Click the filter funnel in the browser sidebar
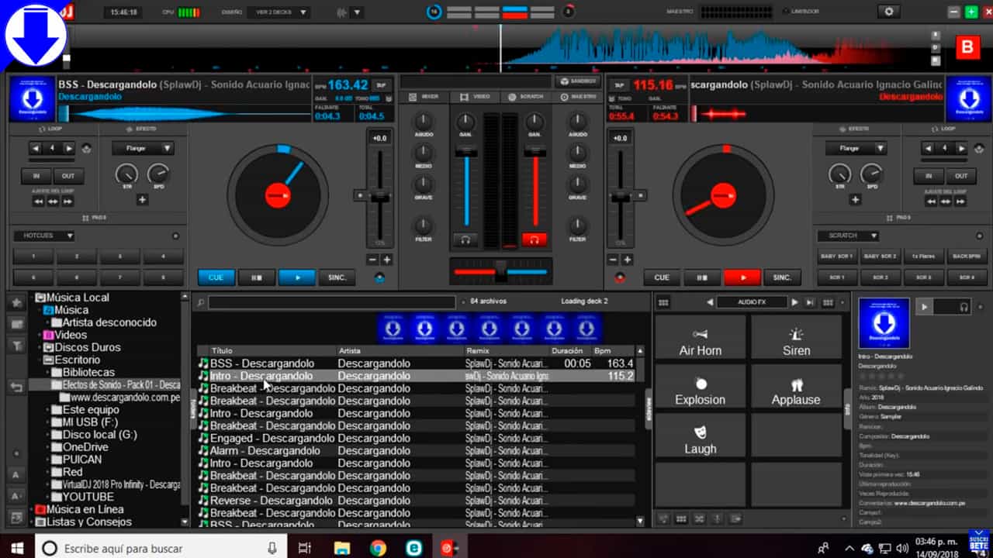The height and width of the screenshot is (558, 993). (x=16, y=346)
